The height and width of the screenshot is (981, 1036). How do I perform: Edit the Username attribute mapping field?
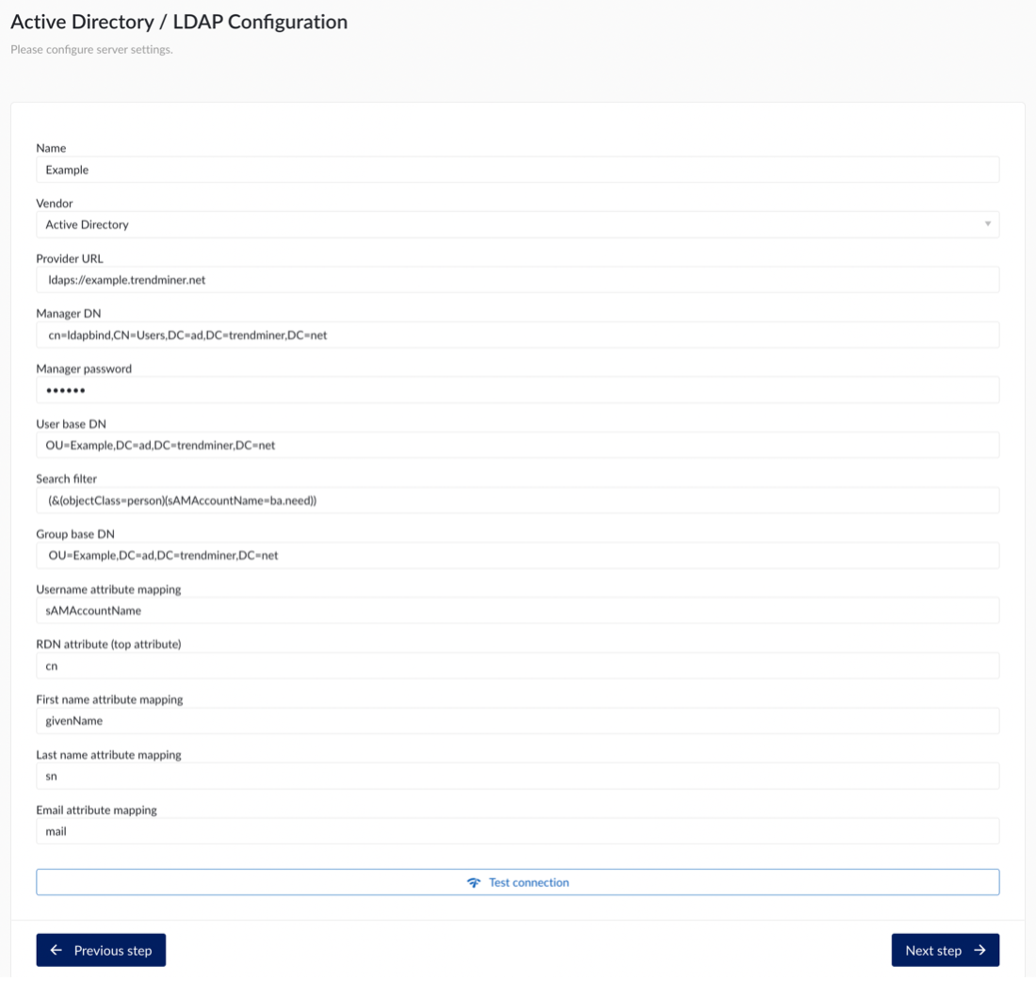tap(517, 611)
